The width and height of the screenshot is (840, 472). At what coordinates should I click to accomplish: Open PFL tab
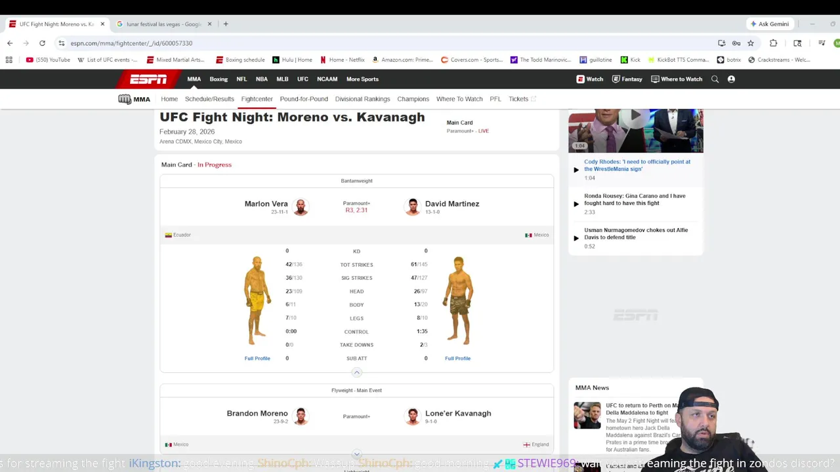pos(495,99)
